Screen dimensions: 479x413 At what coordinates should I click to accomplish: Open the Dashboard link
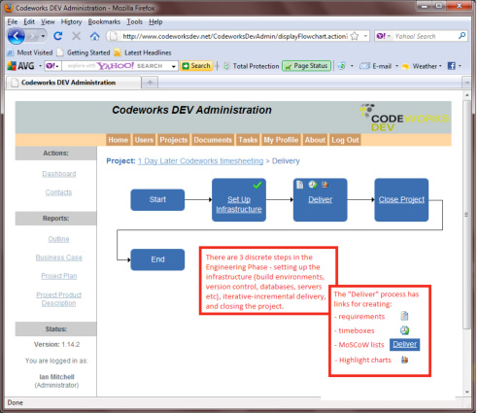click(59, 174)
